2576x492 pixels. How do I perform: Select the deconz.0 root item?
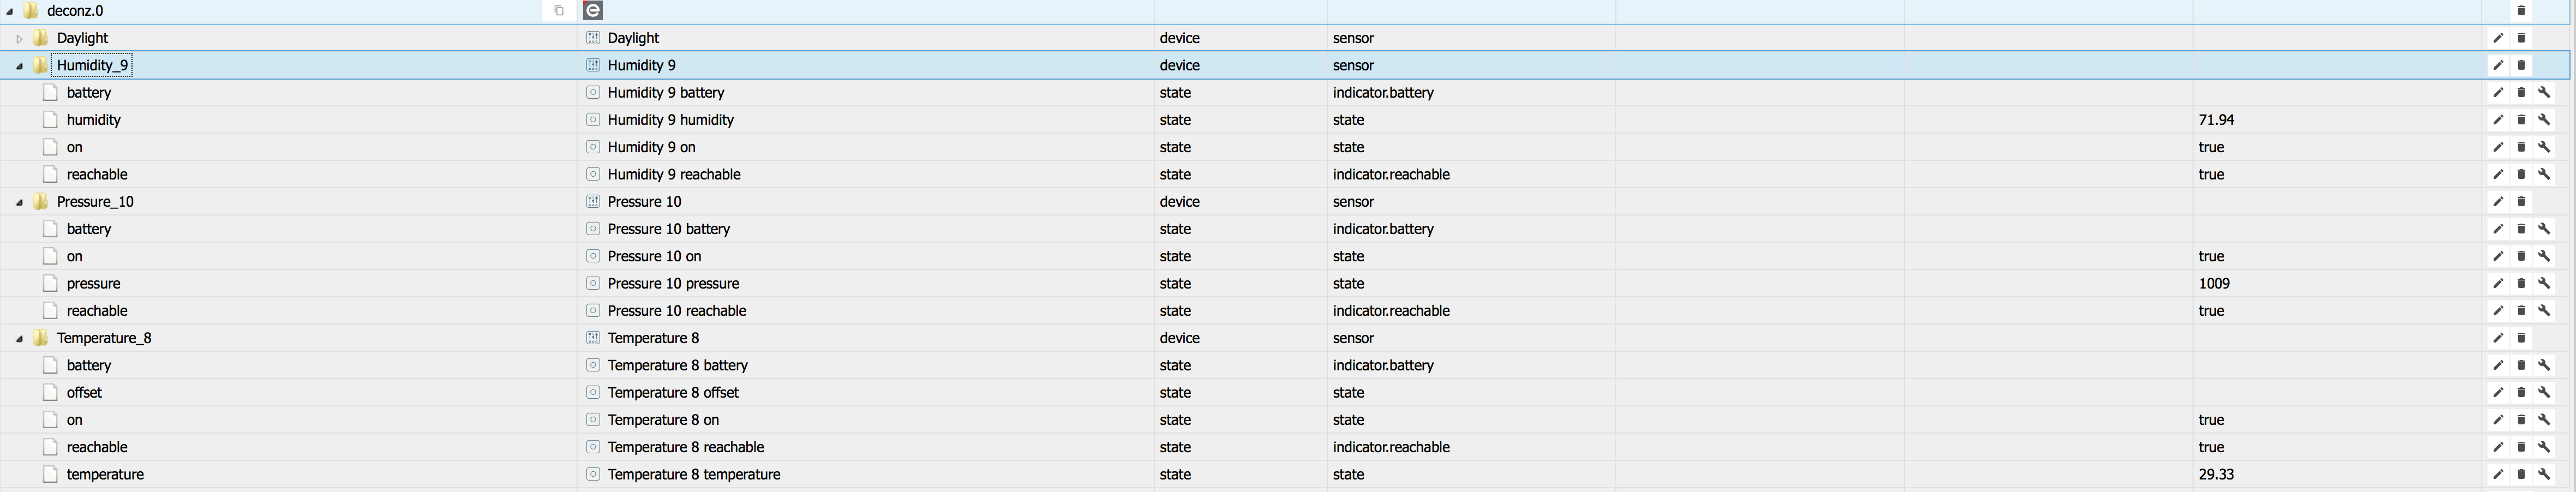coord(75,11)
